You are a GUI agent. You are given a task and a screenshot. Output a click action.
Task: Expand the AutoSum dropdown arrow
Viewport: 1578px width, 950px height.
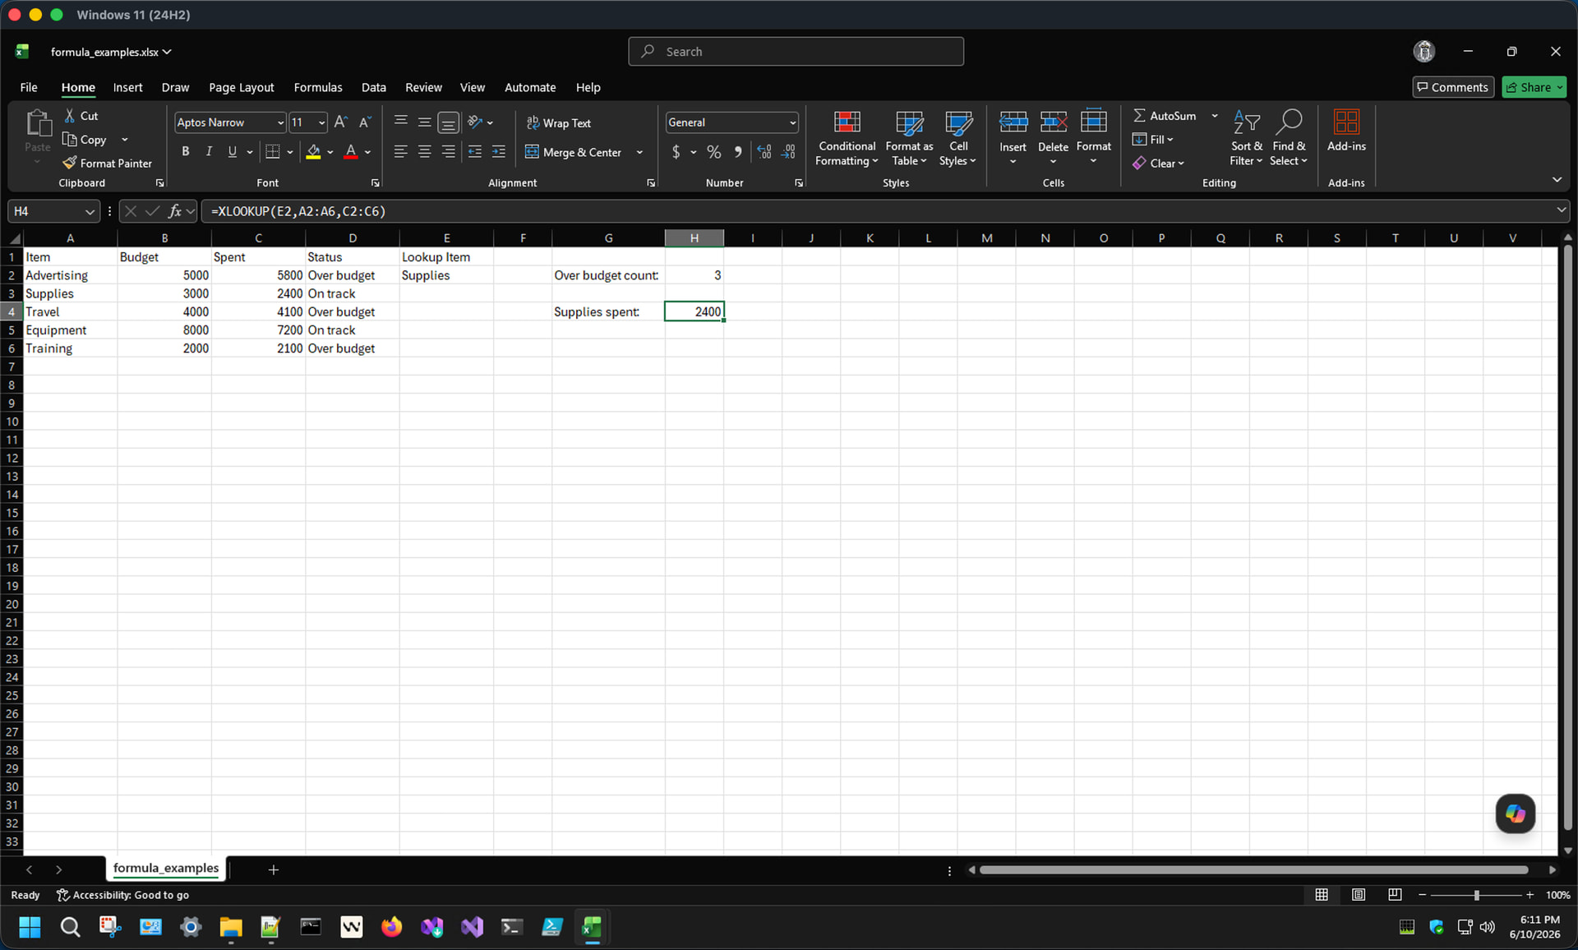[1215, 116]
